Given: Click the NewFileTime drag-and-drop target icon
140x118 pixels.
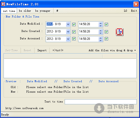Looking at the screenshot, I should click(119, 32).
